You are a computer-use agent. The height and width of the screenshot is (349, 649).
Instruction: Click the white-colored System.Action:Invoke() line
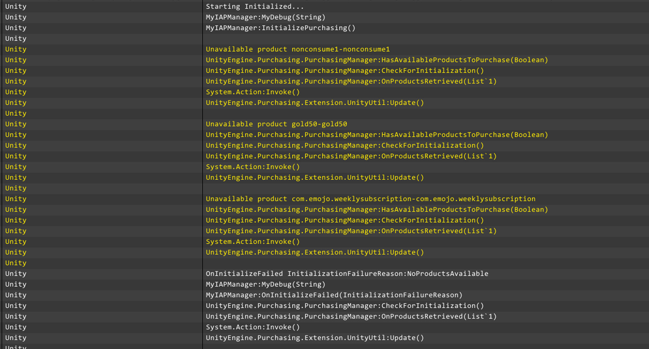[253, 327]
